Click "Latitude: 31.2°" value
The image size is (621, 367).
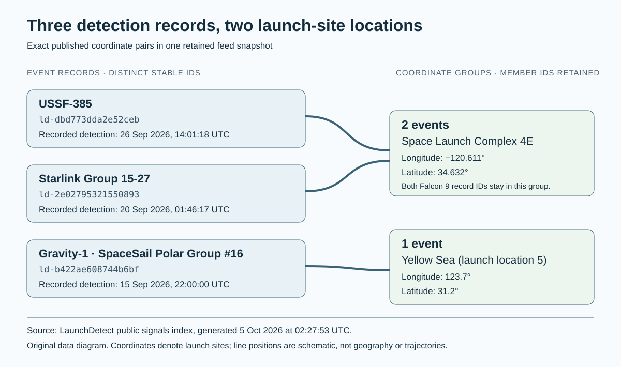point(430,291)
